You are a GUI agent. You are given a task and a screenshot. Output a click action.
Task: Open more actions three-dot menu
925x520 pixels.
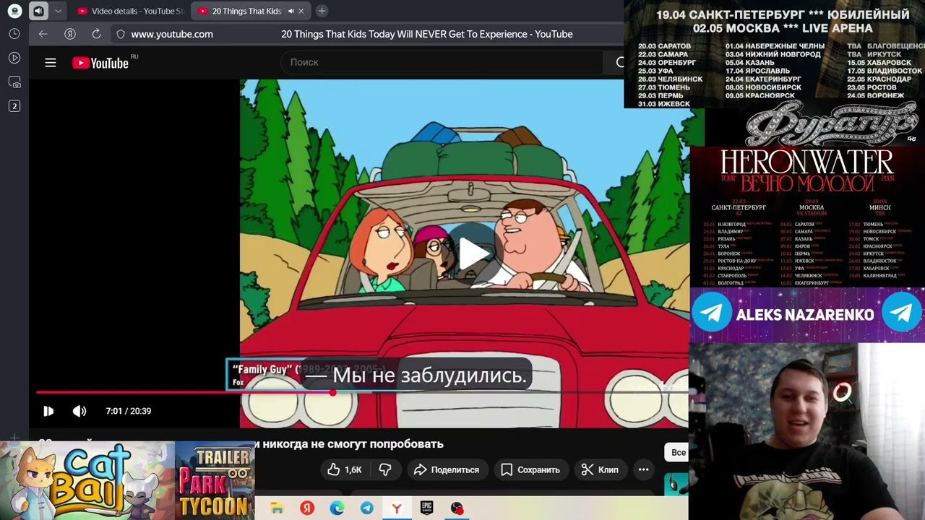tap(643, 469)
